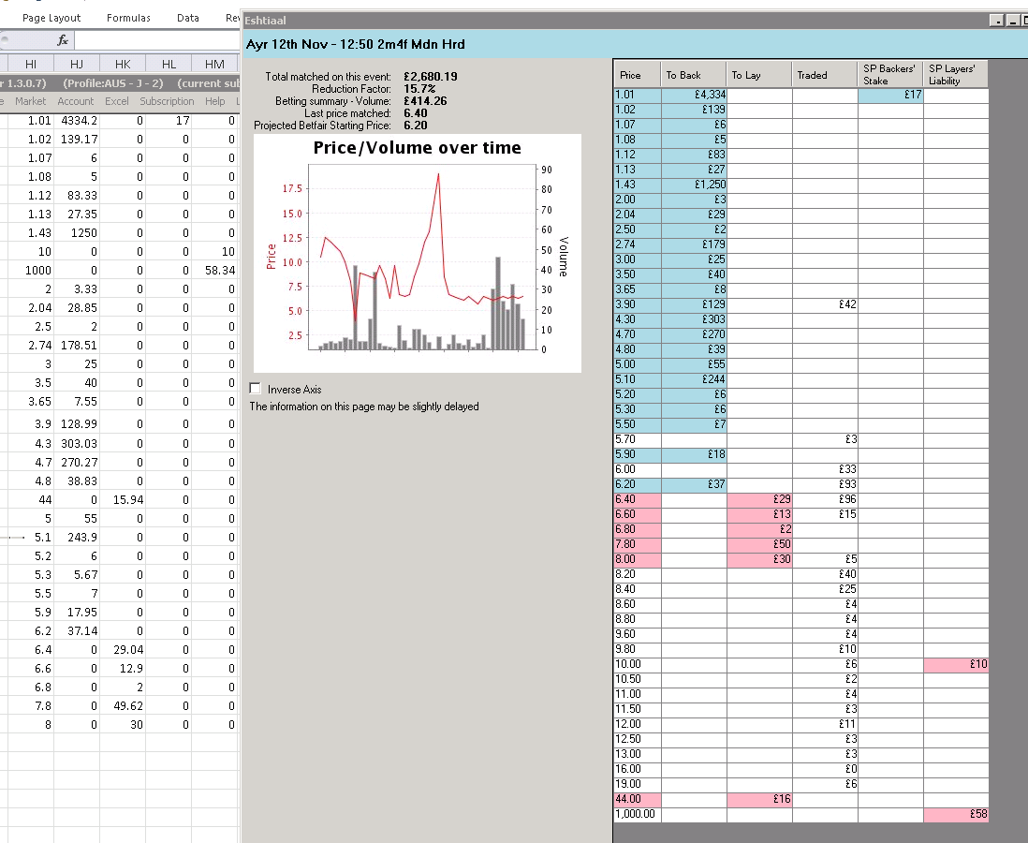This screenshot has width=1028, height=843.
Task: Select Excel cell containing 270.27
Action: click(x=77, y=463)
